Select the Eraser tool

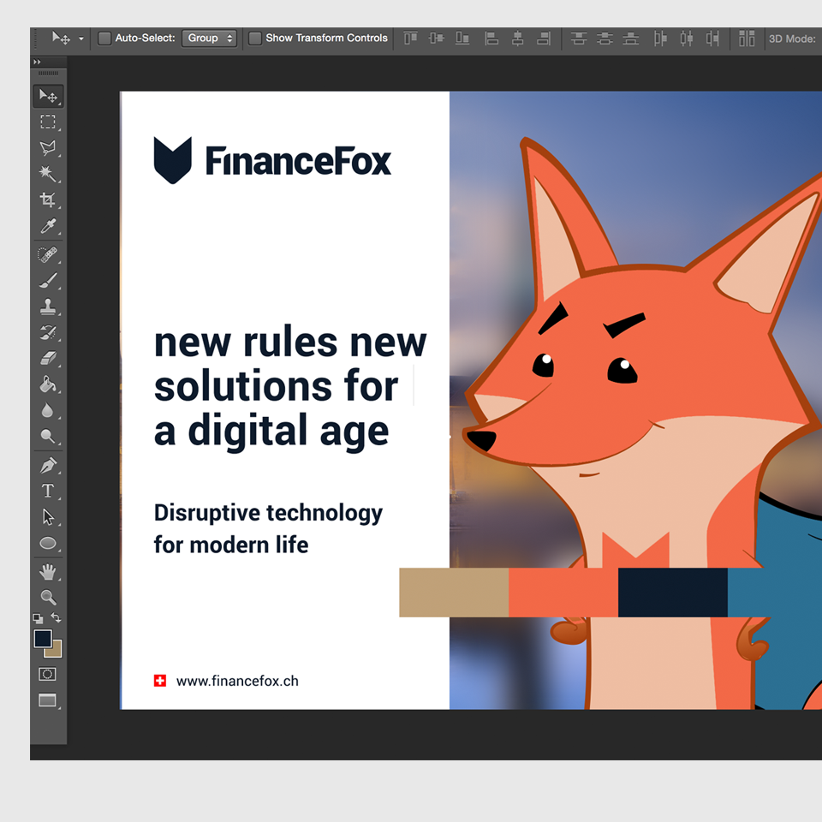click(x=48, y=359)
